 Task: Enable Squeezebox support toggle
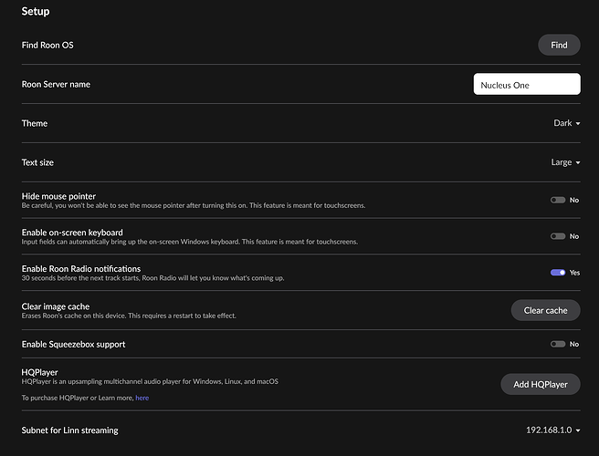point(558,344)
